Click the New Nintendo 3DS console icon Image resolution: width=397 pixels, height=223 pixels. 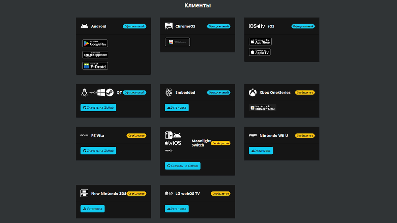84,194
